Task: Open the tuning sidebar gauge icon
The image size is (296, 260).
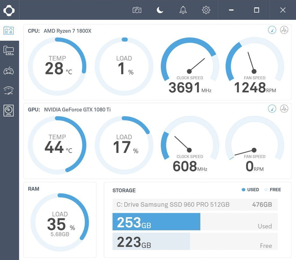Action: [x=9, y=90]
